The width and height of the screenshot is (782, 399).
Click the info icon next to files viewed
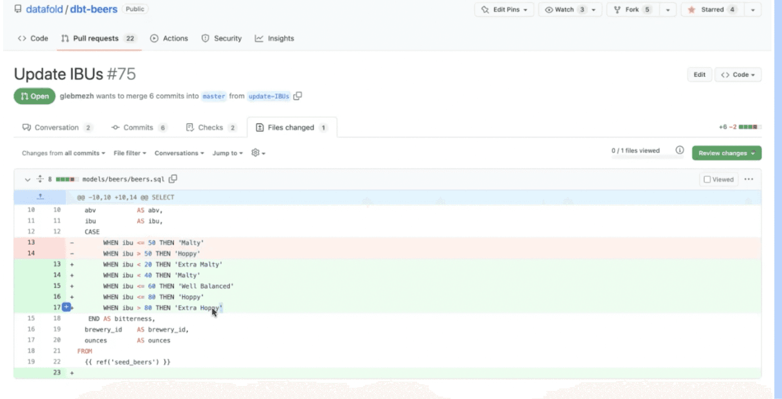point(679,150)
